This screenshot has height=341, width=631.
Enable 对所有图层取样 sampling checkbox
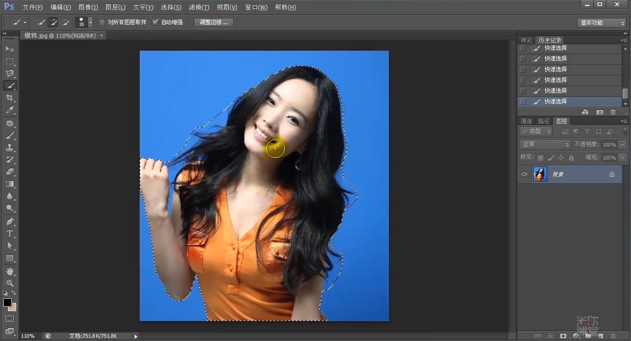[102, 22]
